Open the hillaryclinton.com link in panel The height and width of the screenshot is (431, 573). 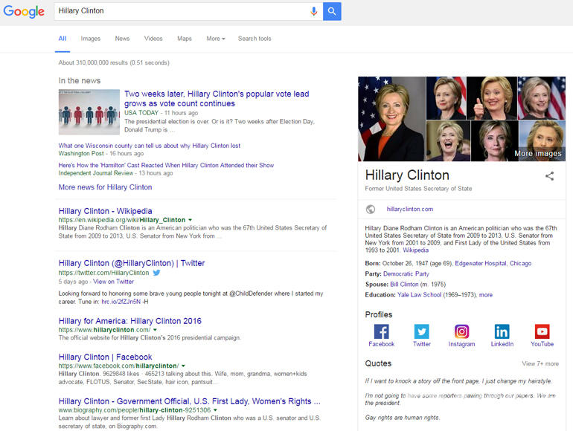tap(409, 210)
